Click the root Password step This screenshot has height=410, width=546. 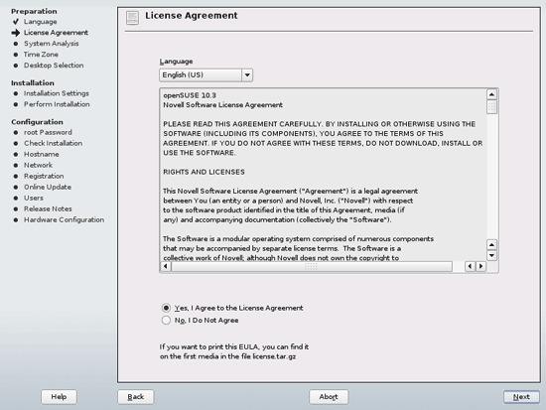(x=48, y=132)
